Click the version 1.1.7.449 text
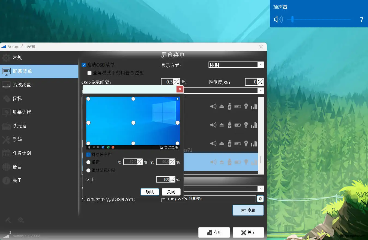This screenshot has height=240, width=368. click(26, 236)
